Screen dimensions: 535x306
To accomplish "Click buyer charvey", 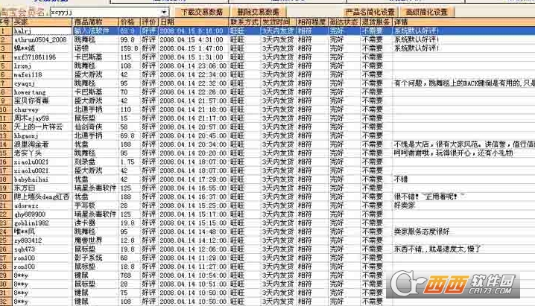I will point(26,109).
